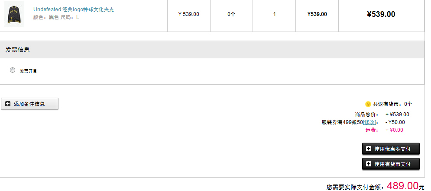Click the pink 运费 shipping fee label
Viewport: 431px width, 191px height.
[372, 130]
